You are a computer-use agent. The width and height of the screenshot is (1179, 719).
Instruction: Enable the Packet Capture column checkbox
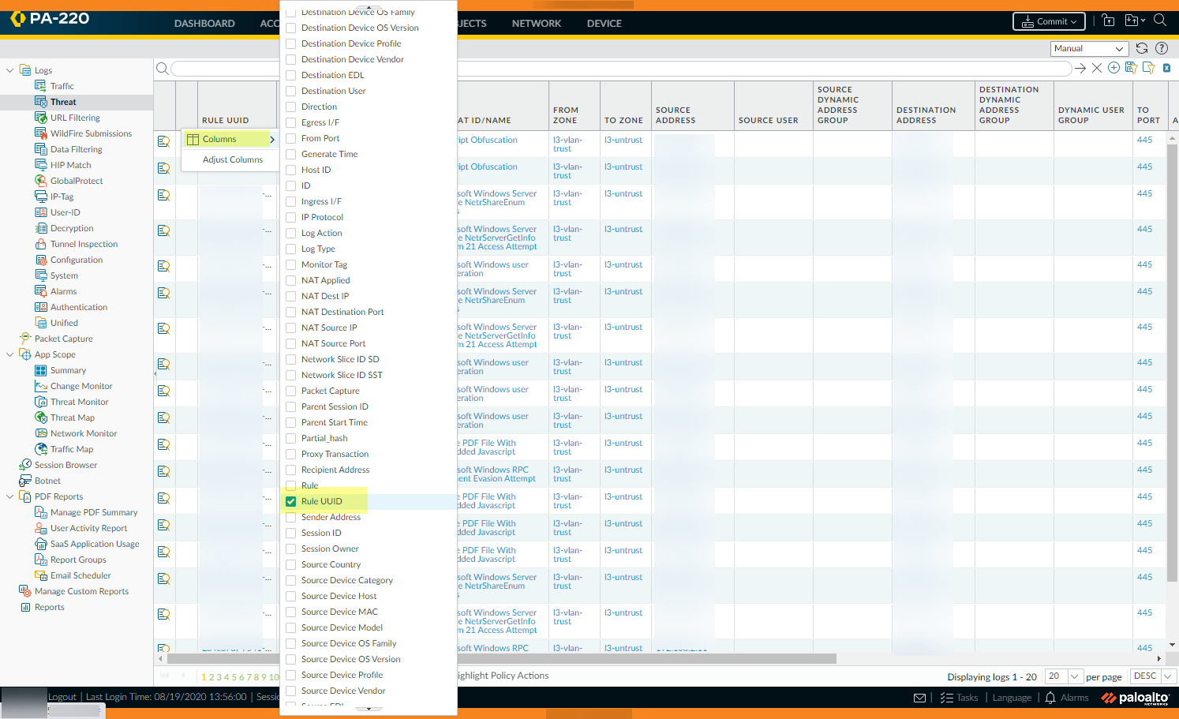pos(291,391)
